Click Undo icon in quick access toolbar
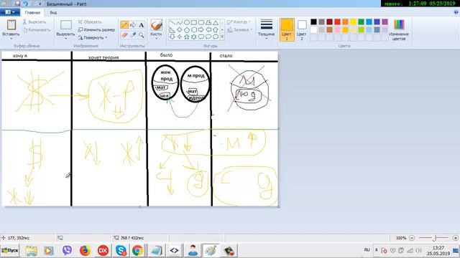This screenshot has height=258, width=460. pos(26,4)
